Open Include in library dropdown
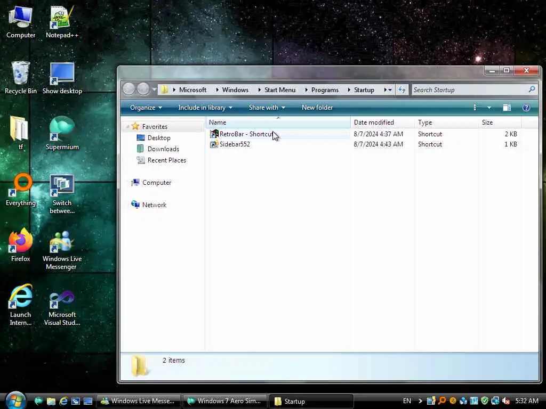Screen dimensions: 546x409 coord(205,108)
